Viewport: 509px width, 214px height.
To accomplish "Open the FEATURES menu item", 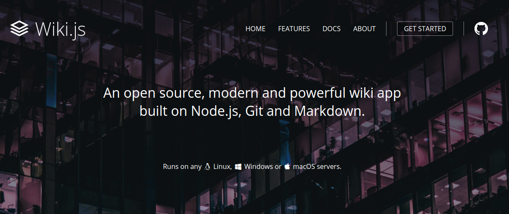I will click(x=294, y=29).
